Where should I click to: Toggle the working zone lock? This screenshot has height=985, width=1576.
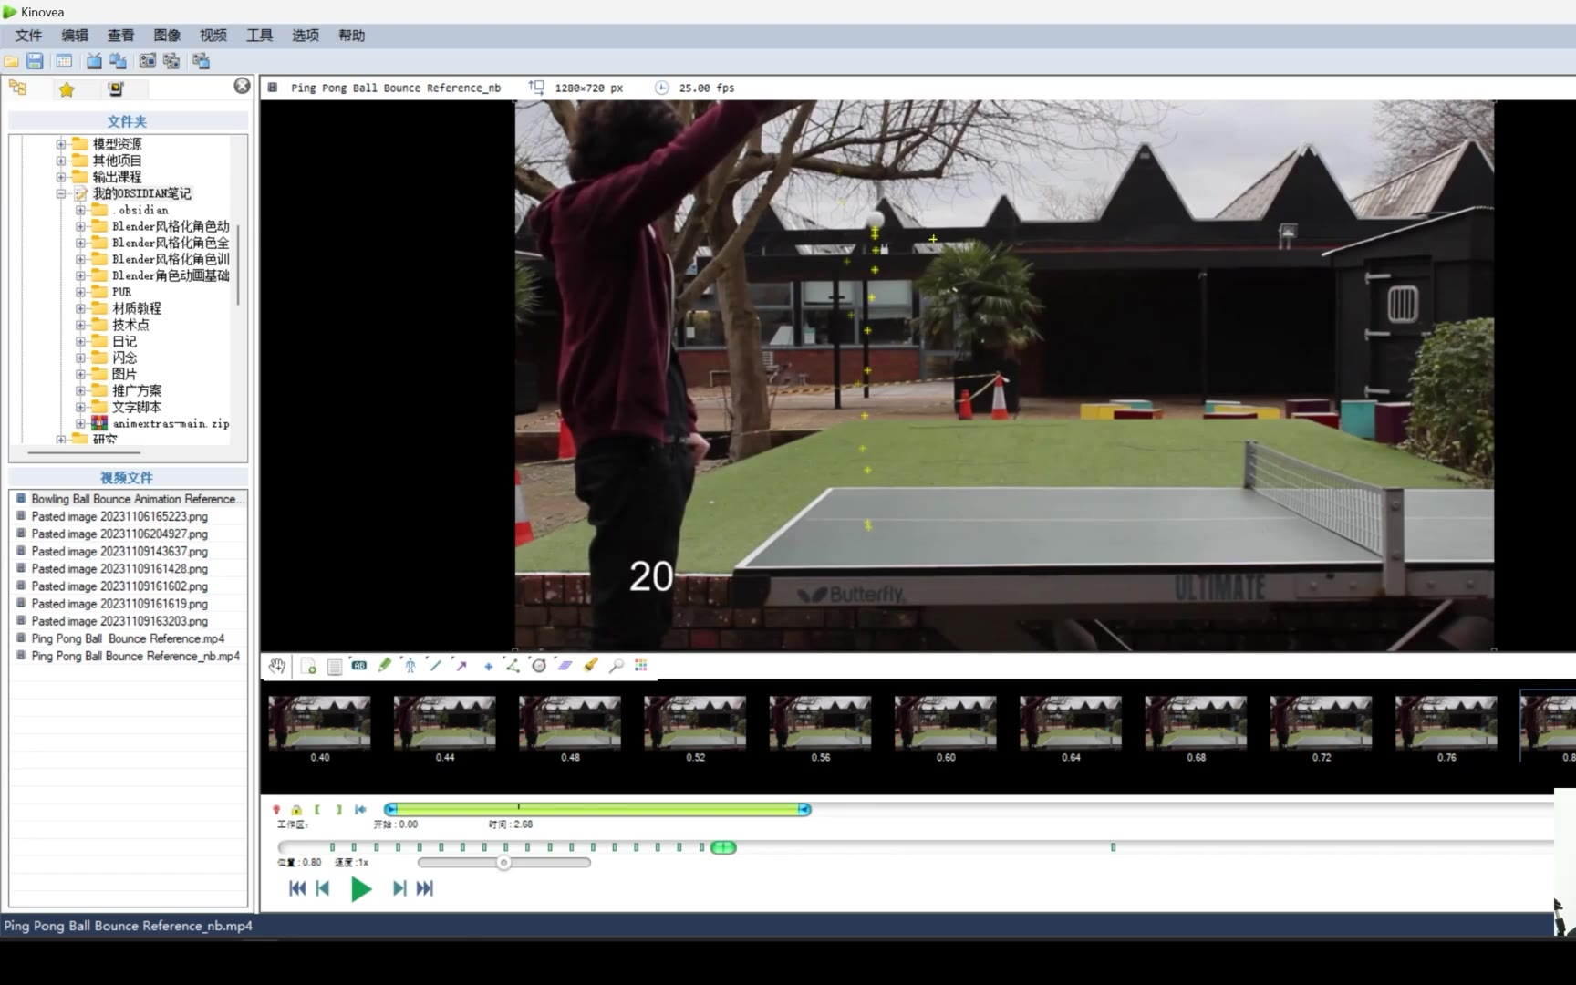pyautogui.click(x=296, y=810)
